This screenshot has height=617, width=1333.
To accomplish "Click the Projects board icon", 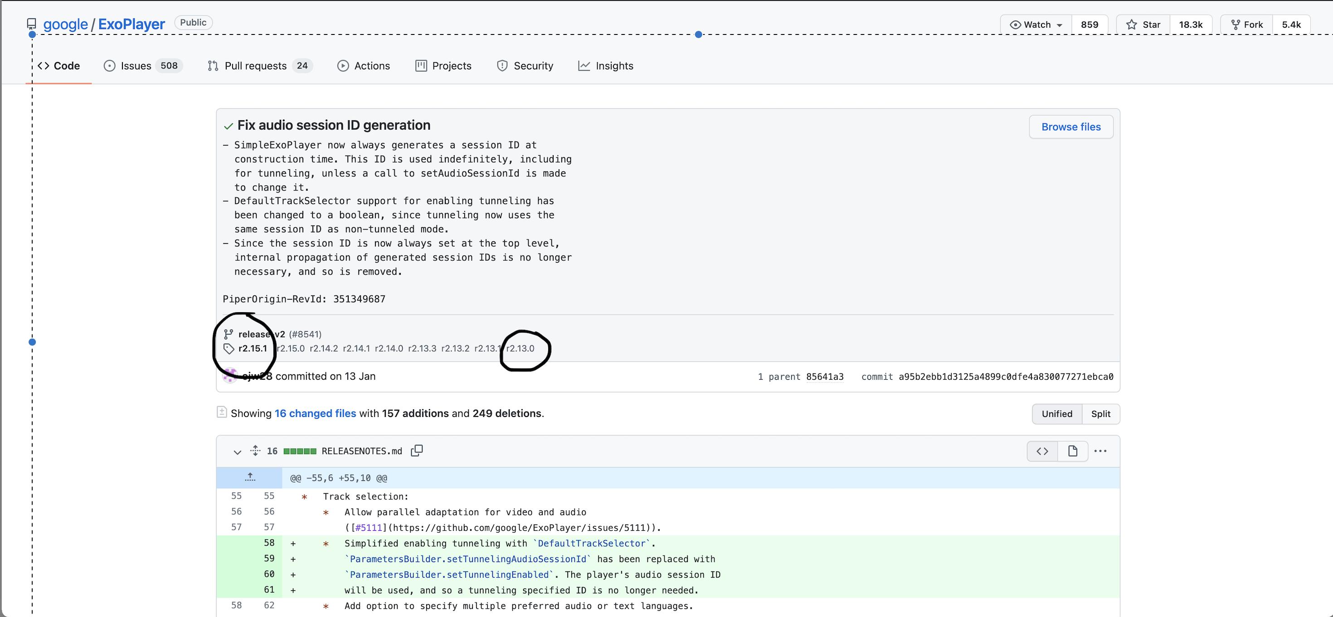I will point(421,66).
